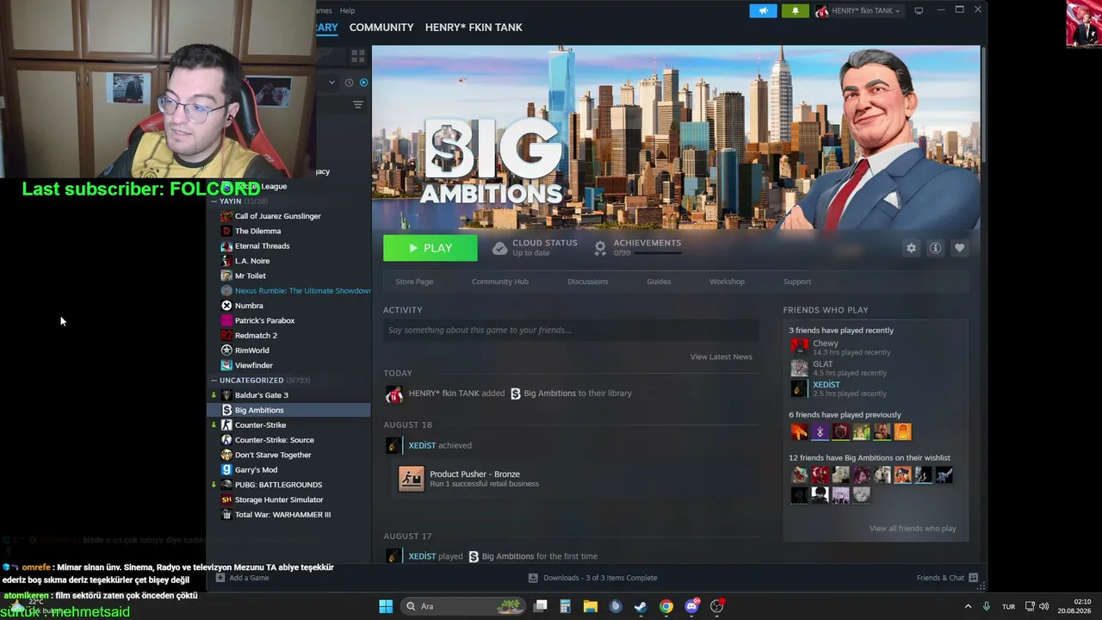Click the activity status input field
Viewport: 1102px width, 620px height.
pos(571,330)
